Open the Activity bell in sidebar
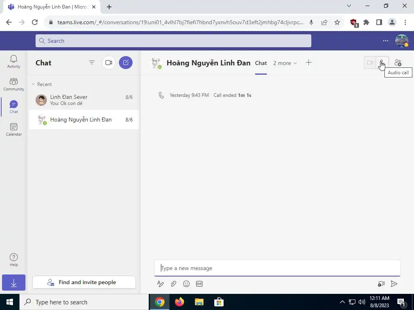Image resolution: width=414 pixels, height=310 pixels. click(14, 62)
